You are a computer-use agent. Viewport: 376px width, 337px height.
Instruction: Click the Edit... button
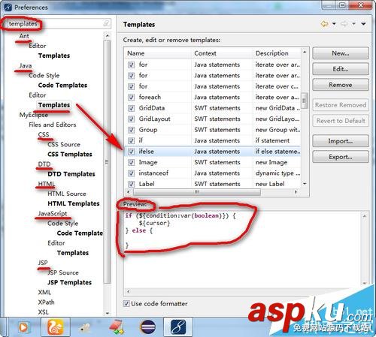click(x=341, y=69)
